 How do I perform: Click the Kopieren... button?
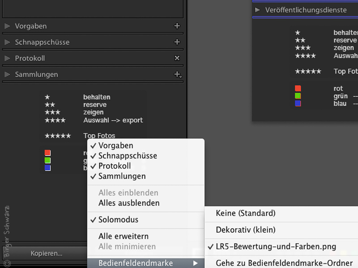(46, 254)
